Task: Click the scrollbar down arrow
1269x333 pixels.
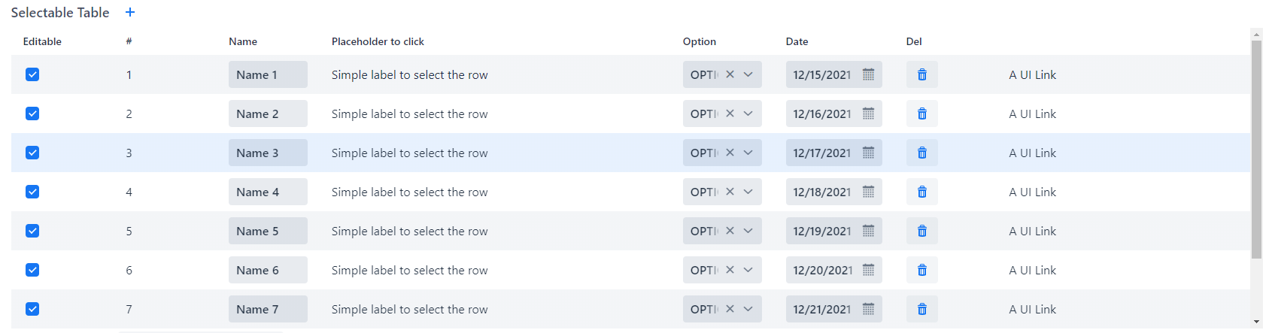Action: tap(1256, 322)
